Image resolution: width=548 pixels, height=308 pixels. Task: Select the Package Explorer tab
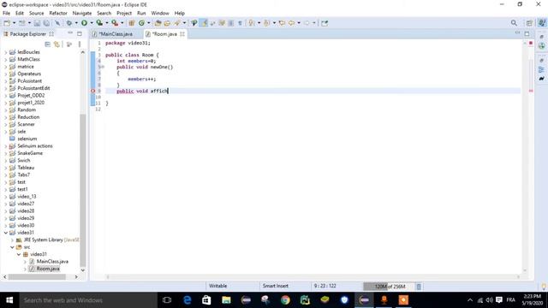coord(28,34)
